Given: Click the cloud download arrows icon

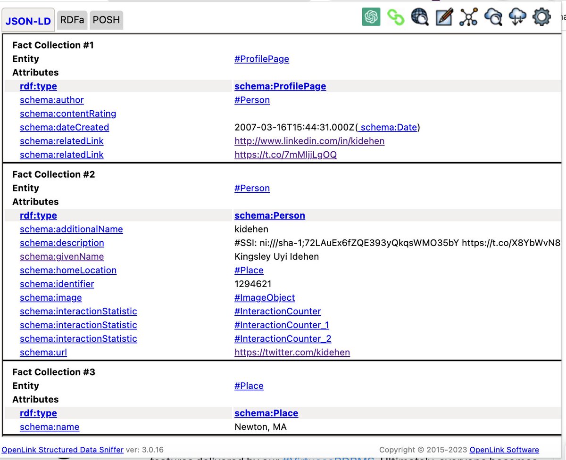Looking at the screenshot, I should point(517,17).
